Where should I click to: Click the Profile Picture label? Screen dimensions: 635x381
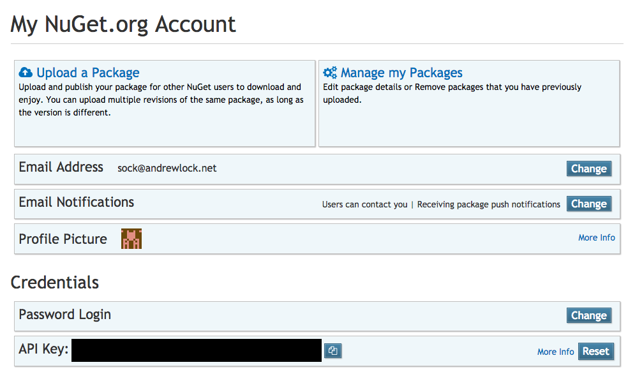click(63, 239)
